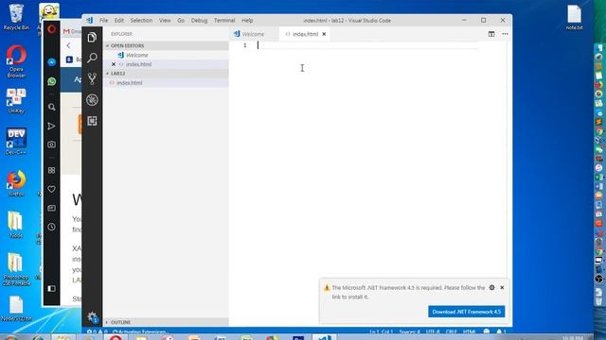This screenshot has height=340, width=606.
Task: Open the Extensions view in activity bar
Action: [92, 121]
